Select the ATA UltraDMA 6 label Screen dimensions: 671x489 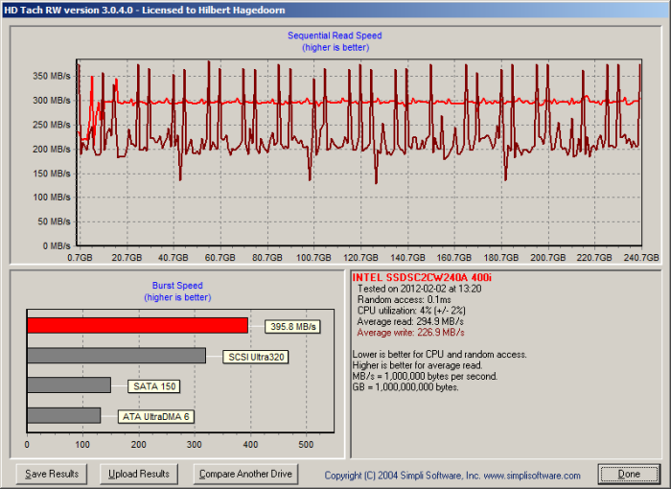click(x=158, y=416)
